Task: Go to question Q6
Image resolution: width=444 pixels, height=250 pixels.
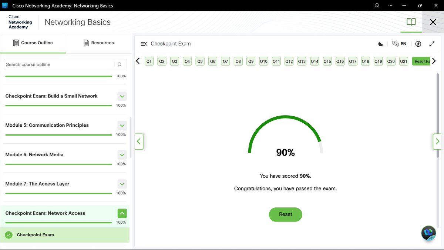Action: click(x=212, y=61)
